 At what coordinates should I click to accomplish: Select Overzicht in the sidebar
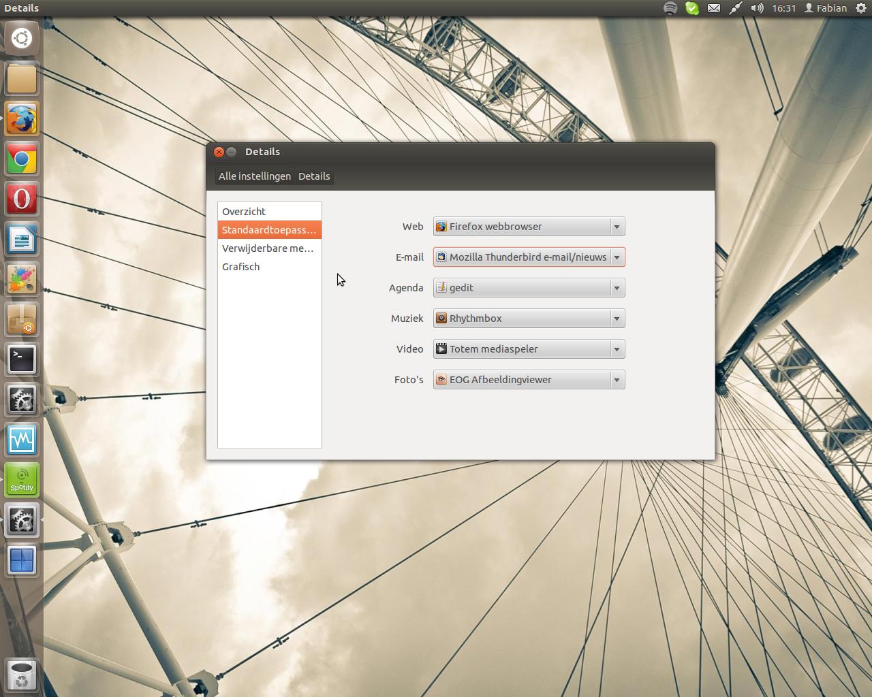[270, 212]
